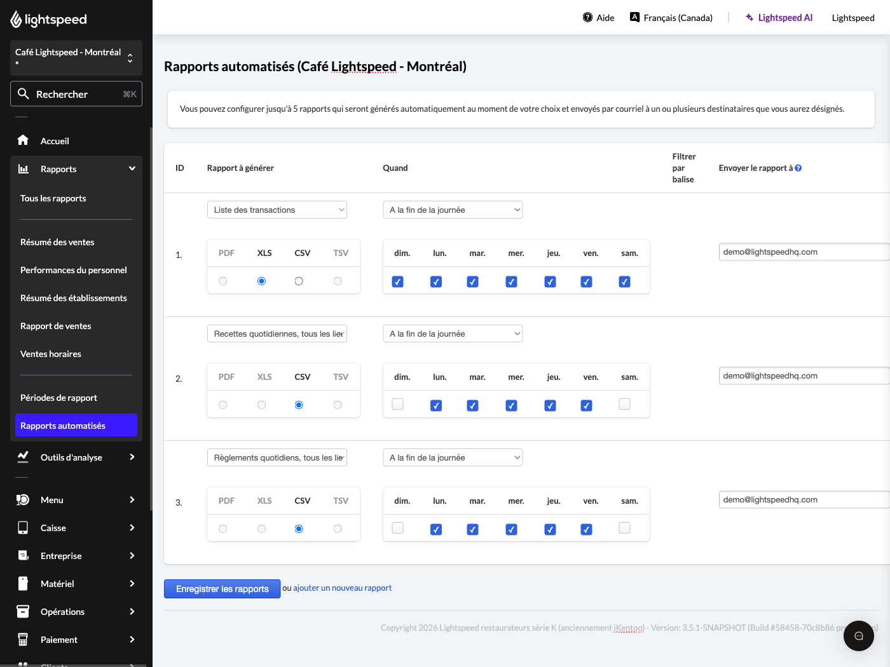This screenshot has height=667, width=890.
Task: Open Lightspeed AI
Action: 779,18
